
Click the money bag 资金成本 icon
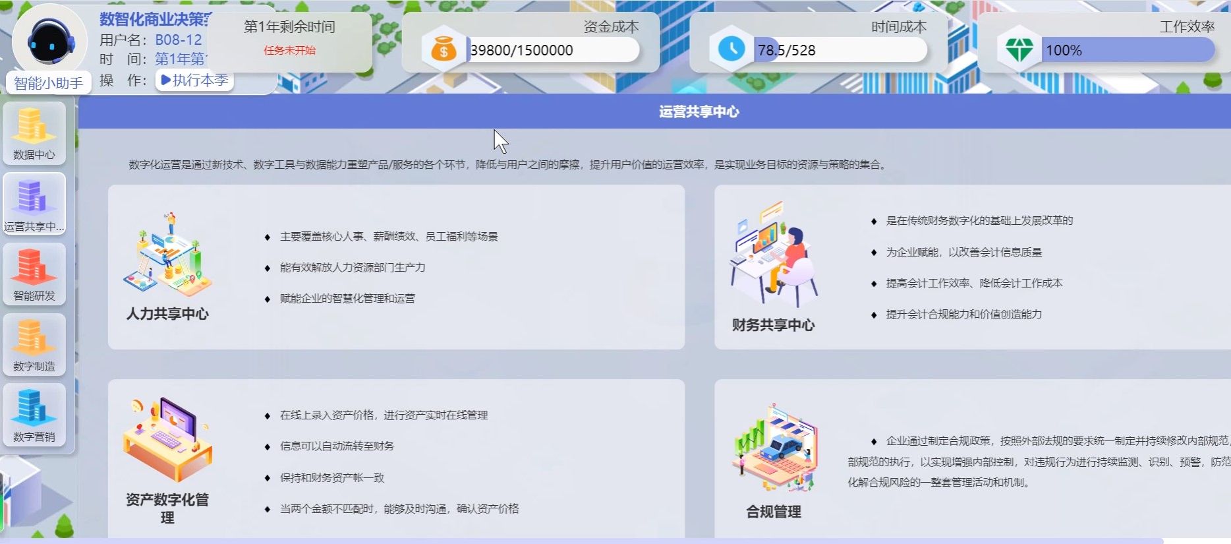(x=444, y=50)
